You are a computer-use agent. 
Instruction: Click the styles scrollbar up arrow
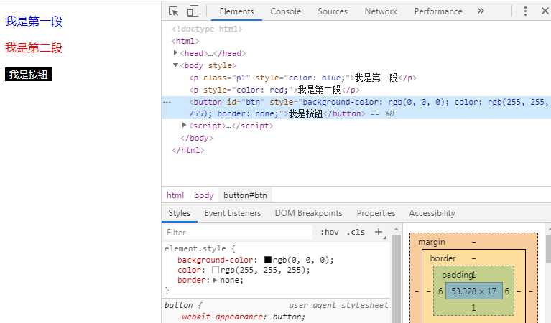pyautogui.click(x=396, y=229)
